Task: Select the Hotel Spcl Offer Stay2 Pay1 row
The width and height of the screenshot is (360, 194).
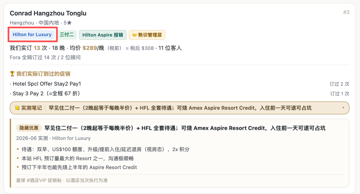Action: pyautogui.click(x=180, y=84)
